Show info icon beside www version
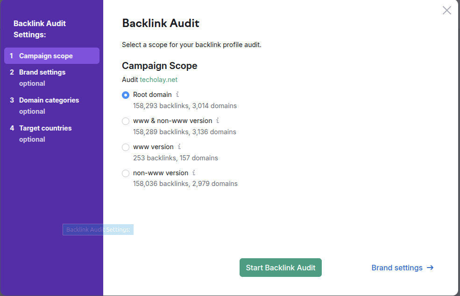 tap(179, 146)
